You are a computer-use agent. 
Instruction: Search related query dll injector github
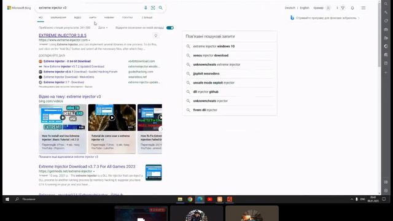coord(206,91)
